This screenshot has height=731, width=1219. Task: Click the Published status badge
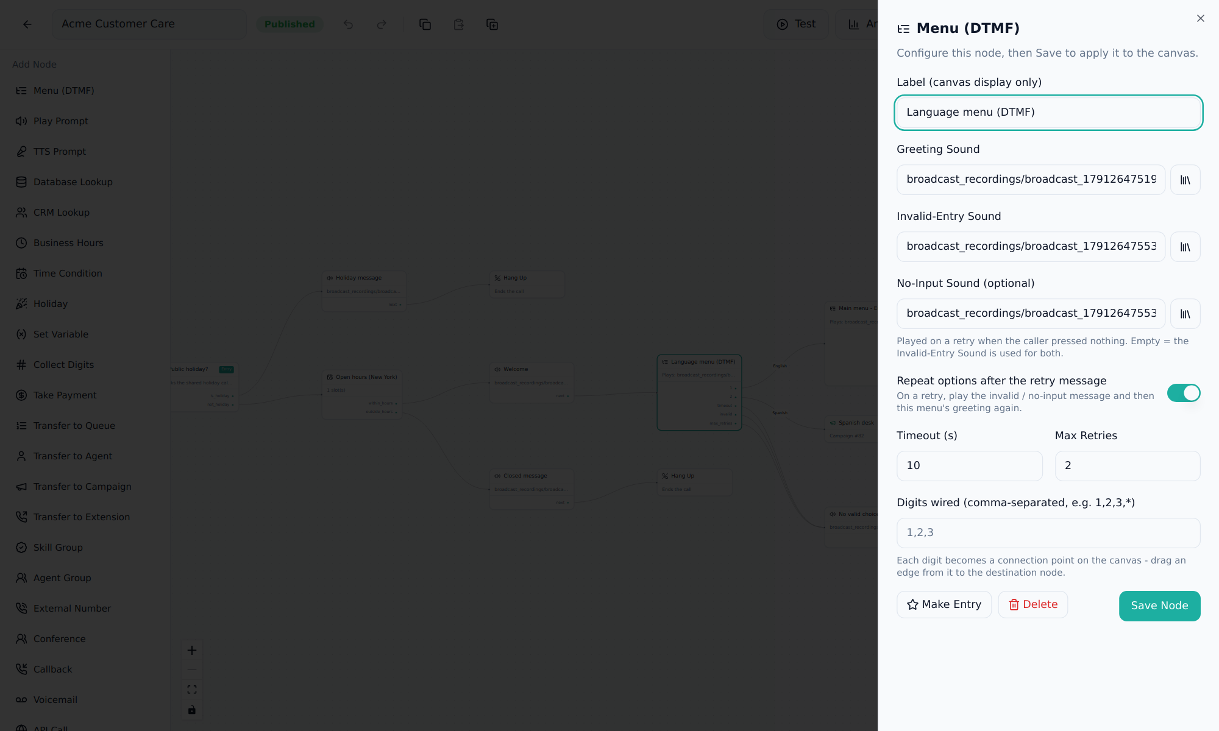290,24
